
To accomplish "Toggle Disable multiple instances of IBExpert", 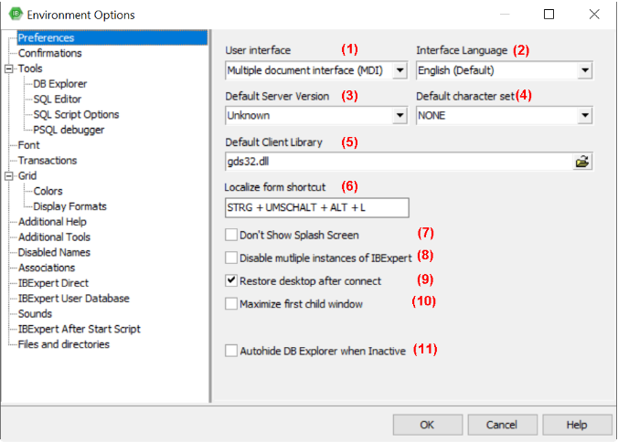I will click(x=231, y=258).
